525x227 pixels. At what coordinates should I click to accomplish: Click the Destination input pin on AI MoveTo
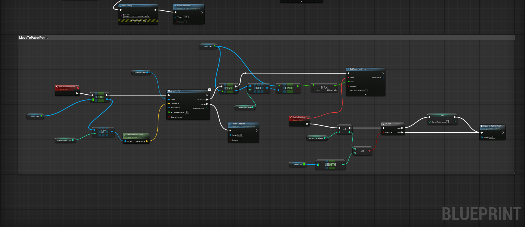pos(169,104)
